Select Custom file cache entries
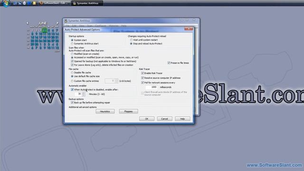The image size is (304, 171). click(72, 81)
